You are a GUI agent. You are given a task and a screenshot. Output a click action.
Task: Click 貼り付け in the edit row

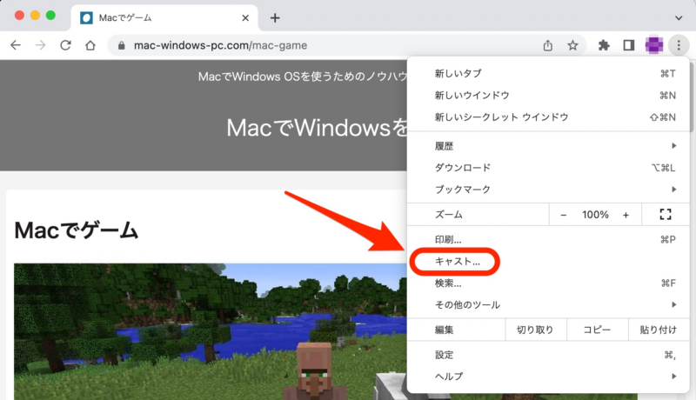coord(659,330)
